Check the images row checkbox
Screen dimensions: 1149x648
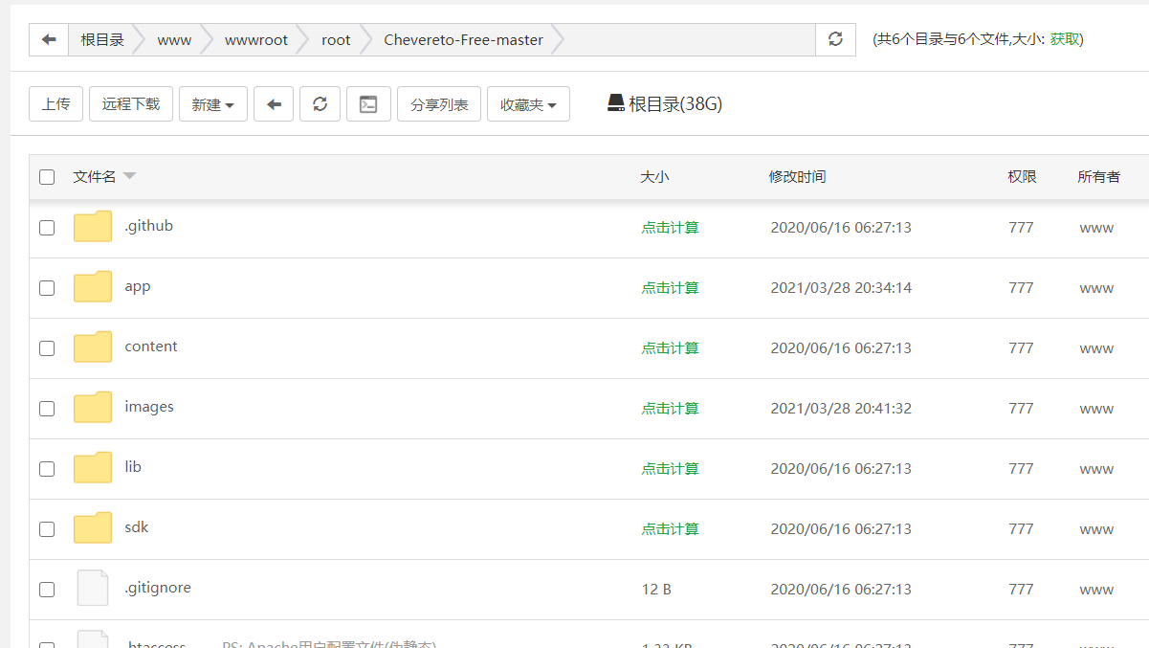47,409
